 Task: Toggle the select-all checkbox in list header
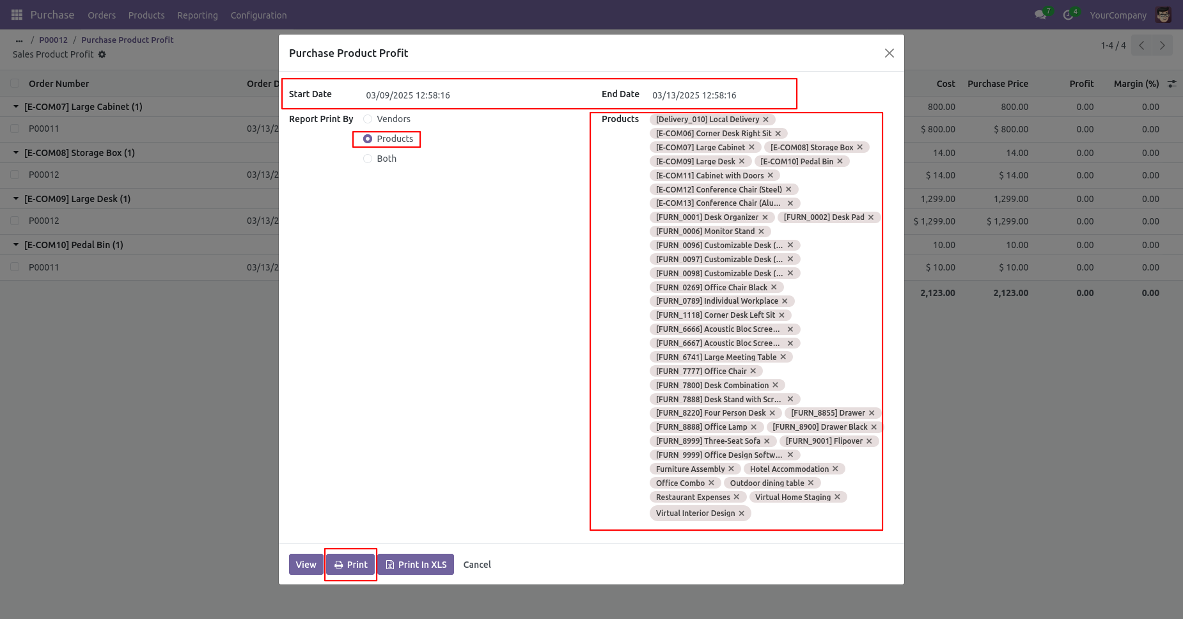point(15,83)
